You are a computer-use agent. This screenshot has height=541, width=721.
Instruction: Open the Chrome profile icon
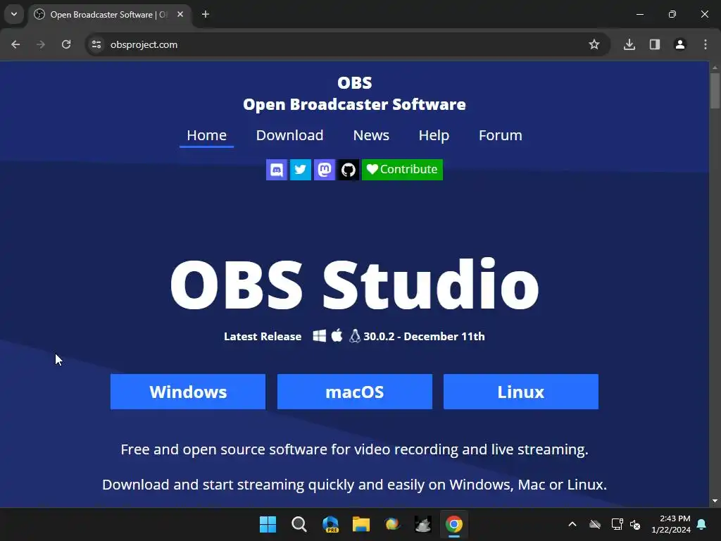(x=680, y=44)
